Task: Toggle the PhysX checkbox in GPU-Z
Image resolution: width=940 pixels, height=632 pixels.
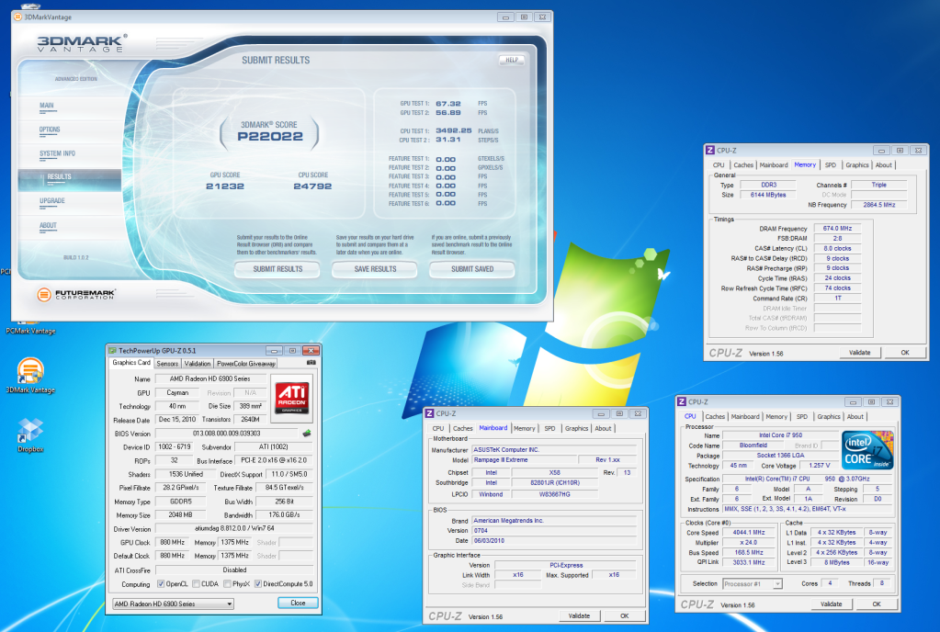Action: tap(227, 584)
